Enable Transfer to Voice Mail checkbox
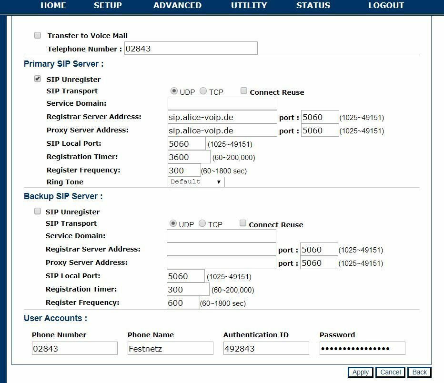Viewport: 444px width, 383px height. coord(37,35)
